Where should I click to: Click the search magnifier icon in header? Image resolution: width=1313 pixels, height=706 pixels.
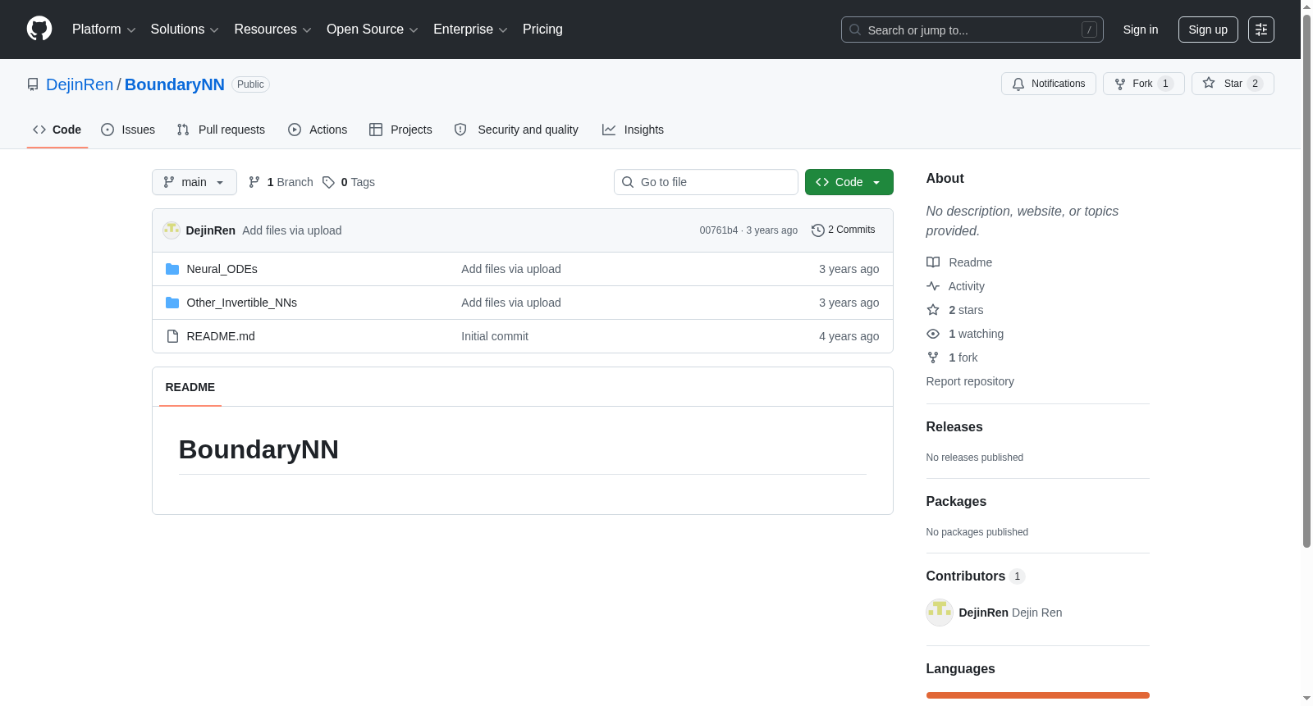click(x=855, y=30)
